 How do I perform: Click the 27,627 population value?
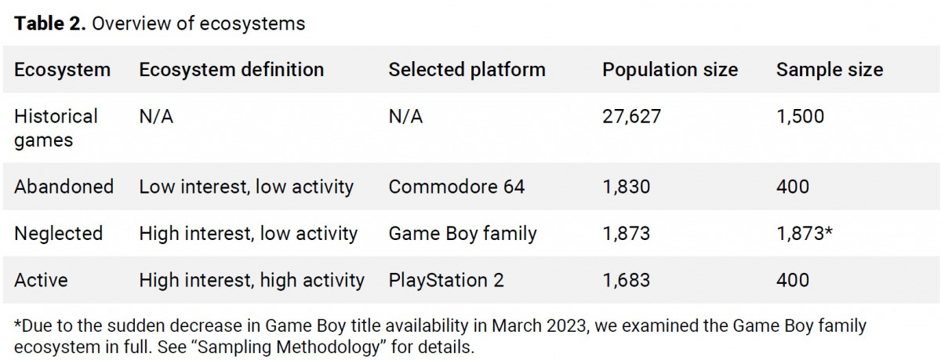(631, 117)
